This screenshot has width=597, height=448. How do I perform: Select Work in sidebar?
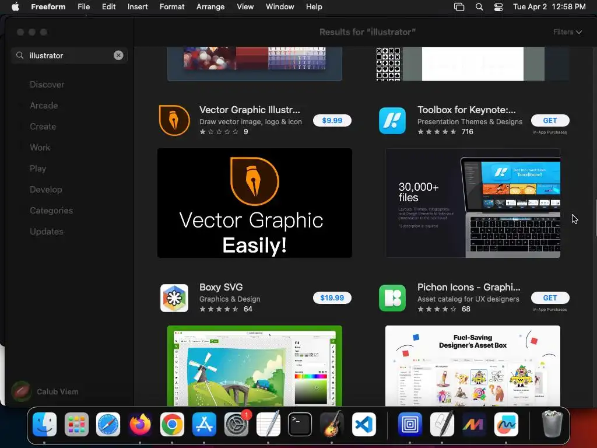40,148
